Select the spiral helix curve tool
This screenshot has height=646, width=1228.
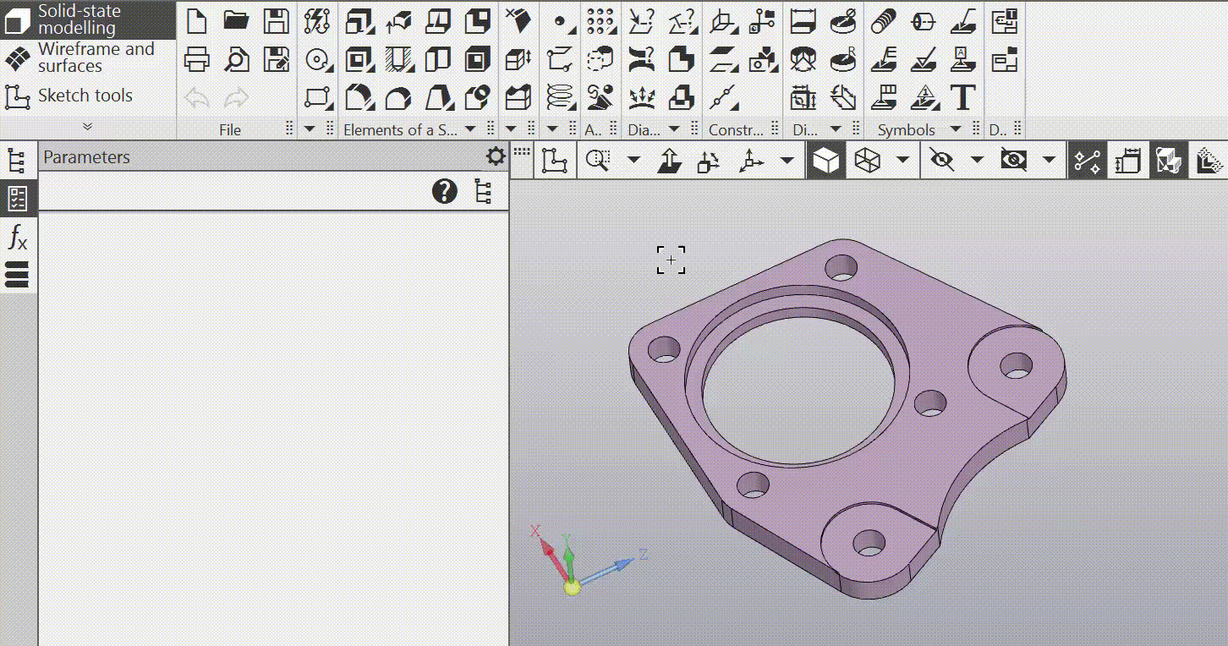(x=558, y=97)
